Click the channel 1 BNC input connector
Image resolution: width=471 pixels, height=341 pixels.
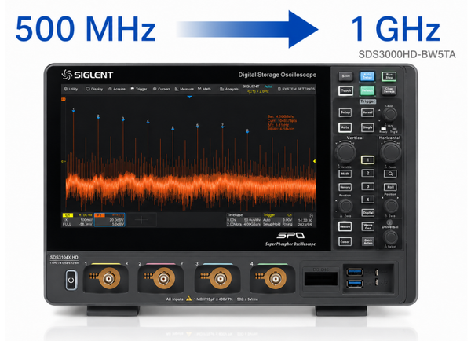coord(109,279)
